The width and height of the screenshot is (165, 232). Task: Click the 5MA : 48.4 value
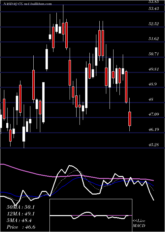click(x=19, y=221)
